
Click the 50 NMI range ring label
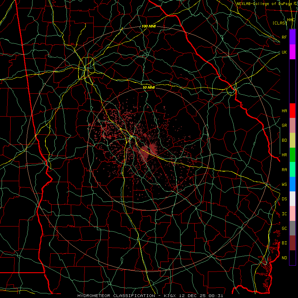(149, 87)
